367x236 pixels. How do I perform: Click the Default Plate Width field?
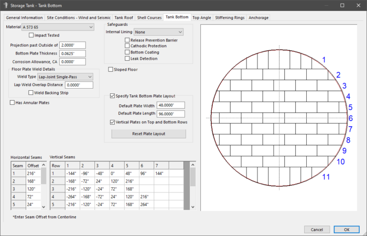pos(170,105)
